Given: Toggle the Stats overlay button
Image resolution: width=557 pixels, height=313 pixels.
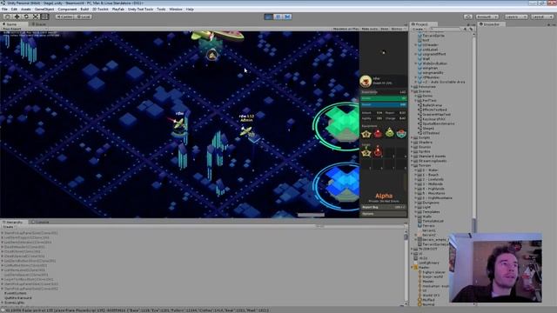Looking at the screenshot, I should pyautogui.click(x=385, y=29).
